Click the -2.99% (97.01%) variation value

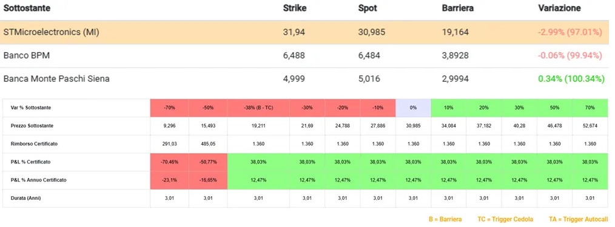[x=570, y=33]
